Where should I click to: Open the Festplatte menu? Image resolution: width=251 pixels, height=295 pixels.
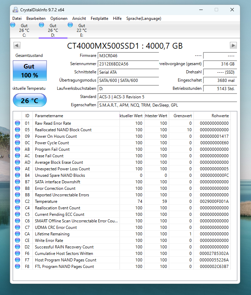(x=99, y=19)
